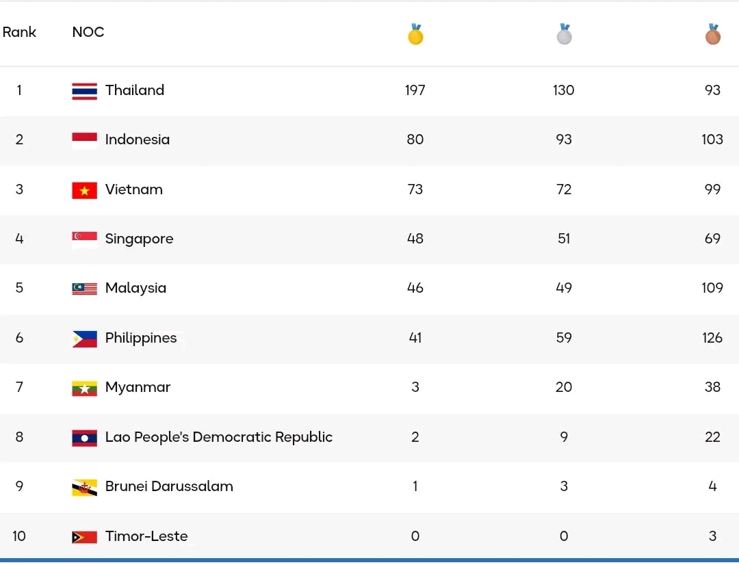The height and width of the screenshot is (567, 739).
Task: Click the gold medal column icon
Action: (415, 34)
